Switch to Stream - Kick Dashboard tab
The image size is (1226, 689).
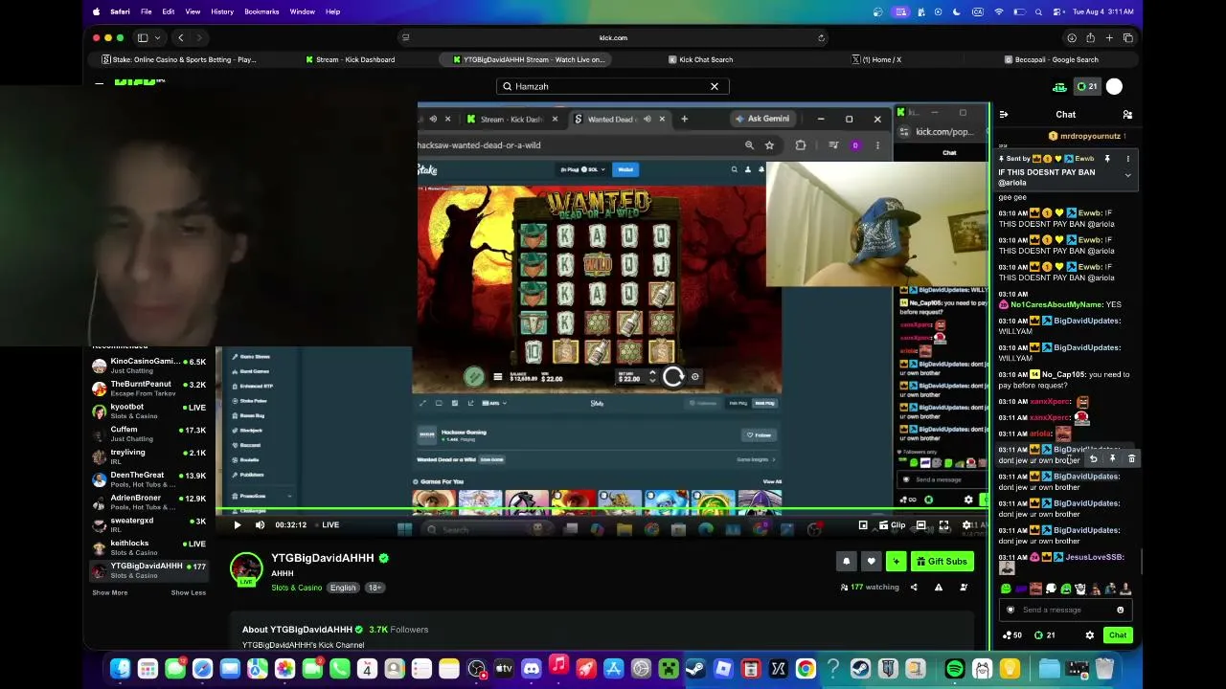tap(350, 59)
